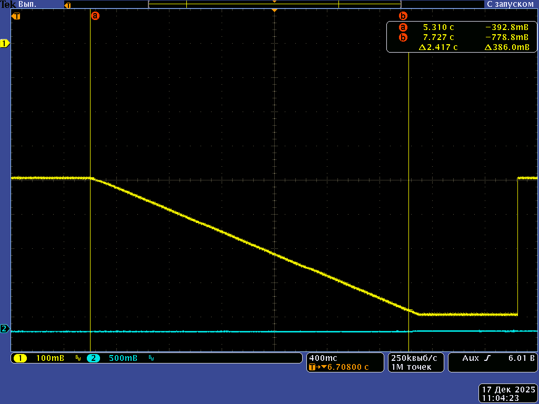The height and width of the screenshot is (404, 539).
Task: Select the channel 1 ground level indicator
Action: tap(5, 44)
